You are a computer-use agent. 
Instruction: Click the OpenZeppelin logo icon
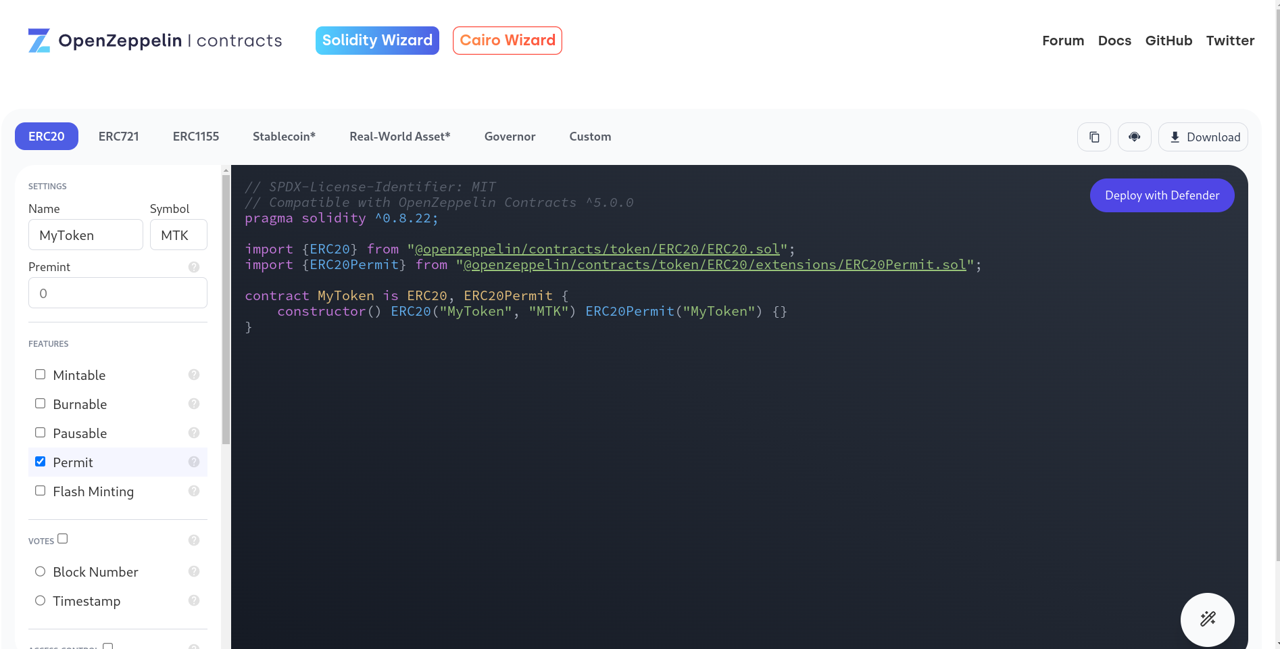39,41
